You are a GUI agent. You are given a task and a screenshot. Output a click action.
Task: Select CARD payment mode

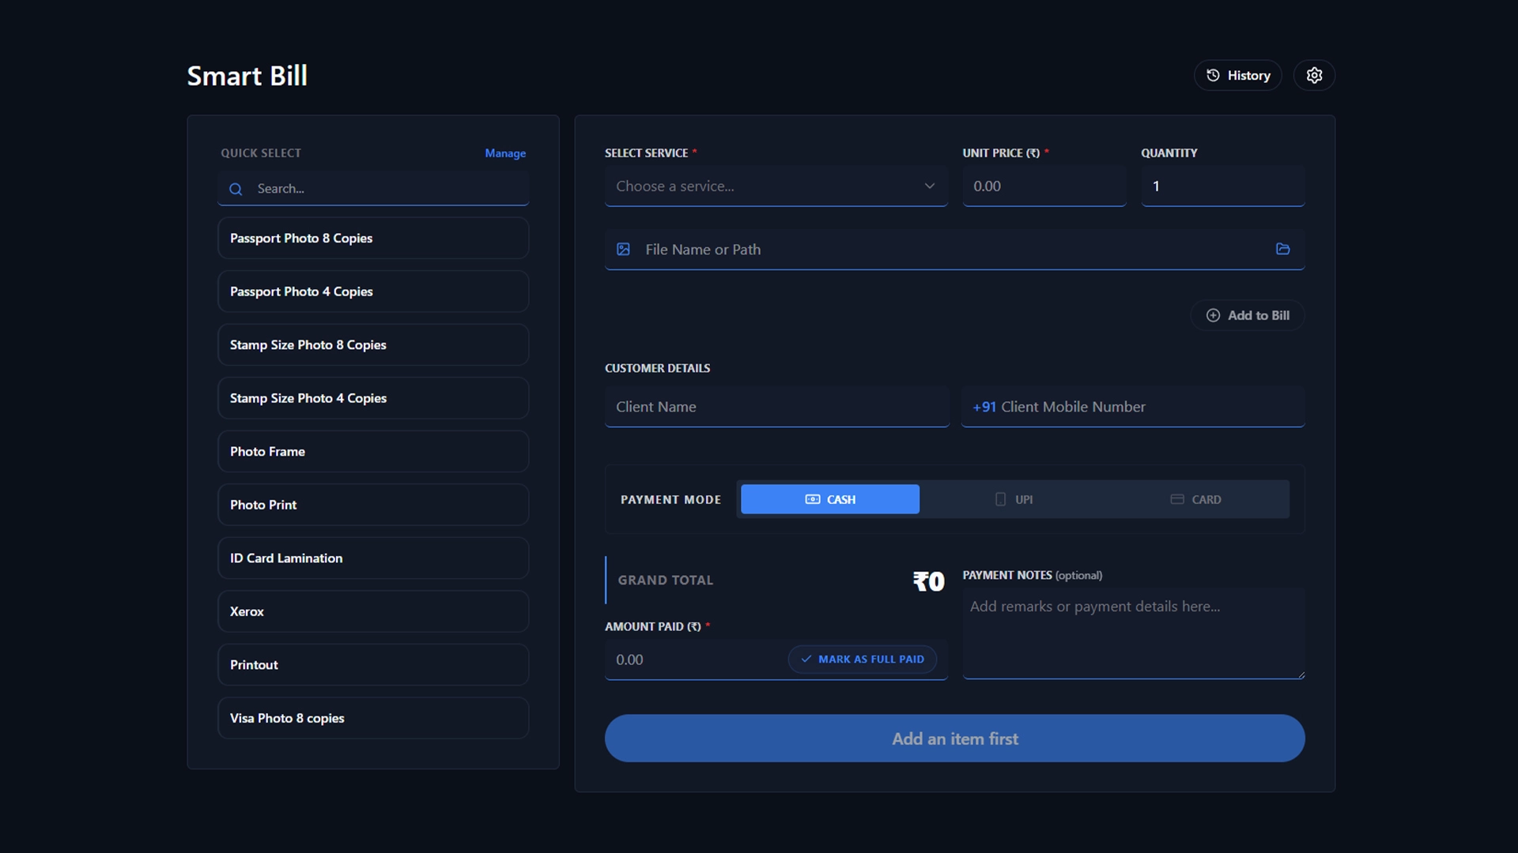1196,499
